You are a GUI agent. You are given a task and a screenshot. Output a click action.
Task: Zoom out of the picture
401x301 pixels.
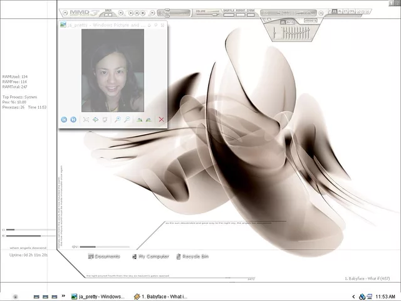click(127, 119)
